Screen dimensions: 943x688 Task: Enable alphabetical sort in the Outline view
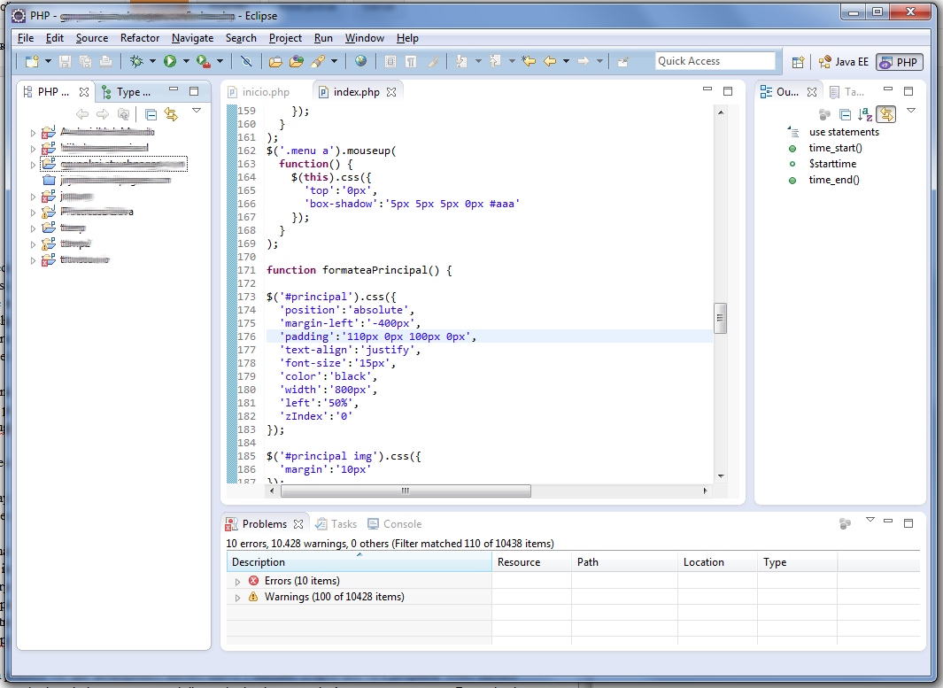tap(866, 114)
